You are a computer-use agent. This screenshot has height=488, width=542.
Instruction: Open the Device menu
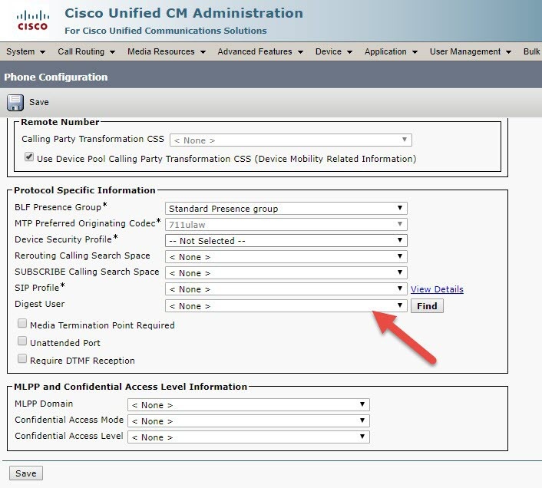coord(334,51)
